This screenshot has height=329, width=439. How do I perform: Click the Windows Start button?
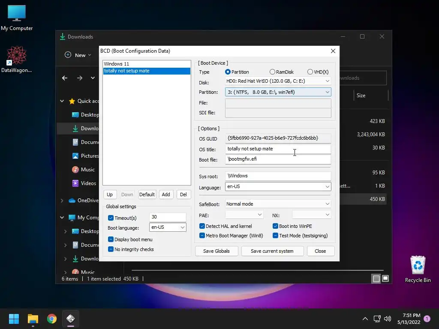(x=14, y=319)
